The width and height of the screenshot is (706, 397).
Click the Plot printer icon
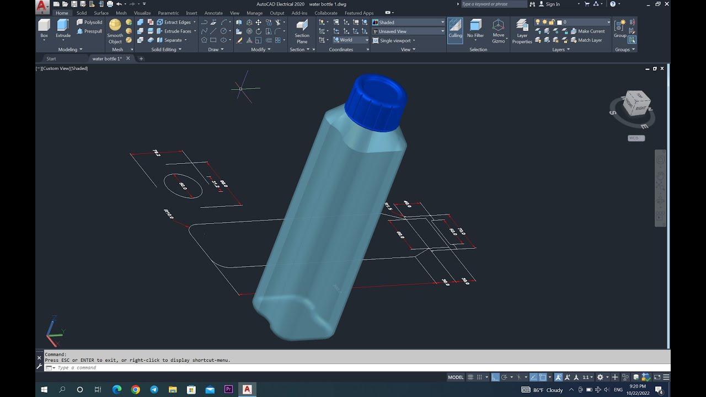[110, 4]
